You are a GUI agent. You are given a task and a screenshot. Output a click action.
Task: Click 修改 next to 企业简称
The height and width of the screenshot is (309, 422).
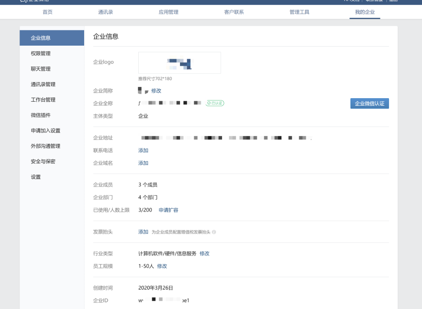(156, 91)
